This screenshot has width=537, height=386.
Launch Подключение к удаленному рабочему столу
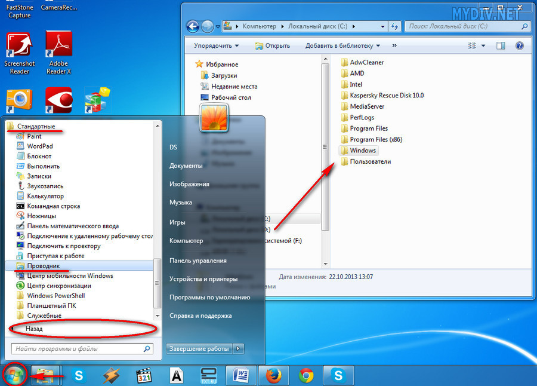pyautogui.click(x=84, y=235)
